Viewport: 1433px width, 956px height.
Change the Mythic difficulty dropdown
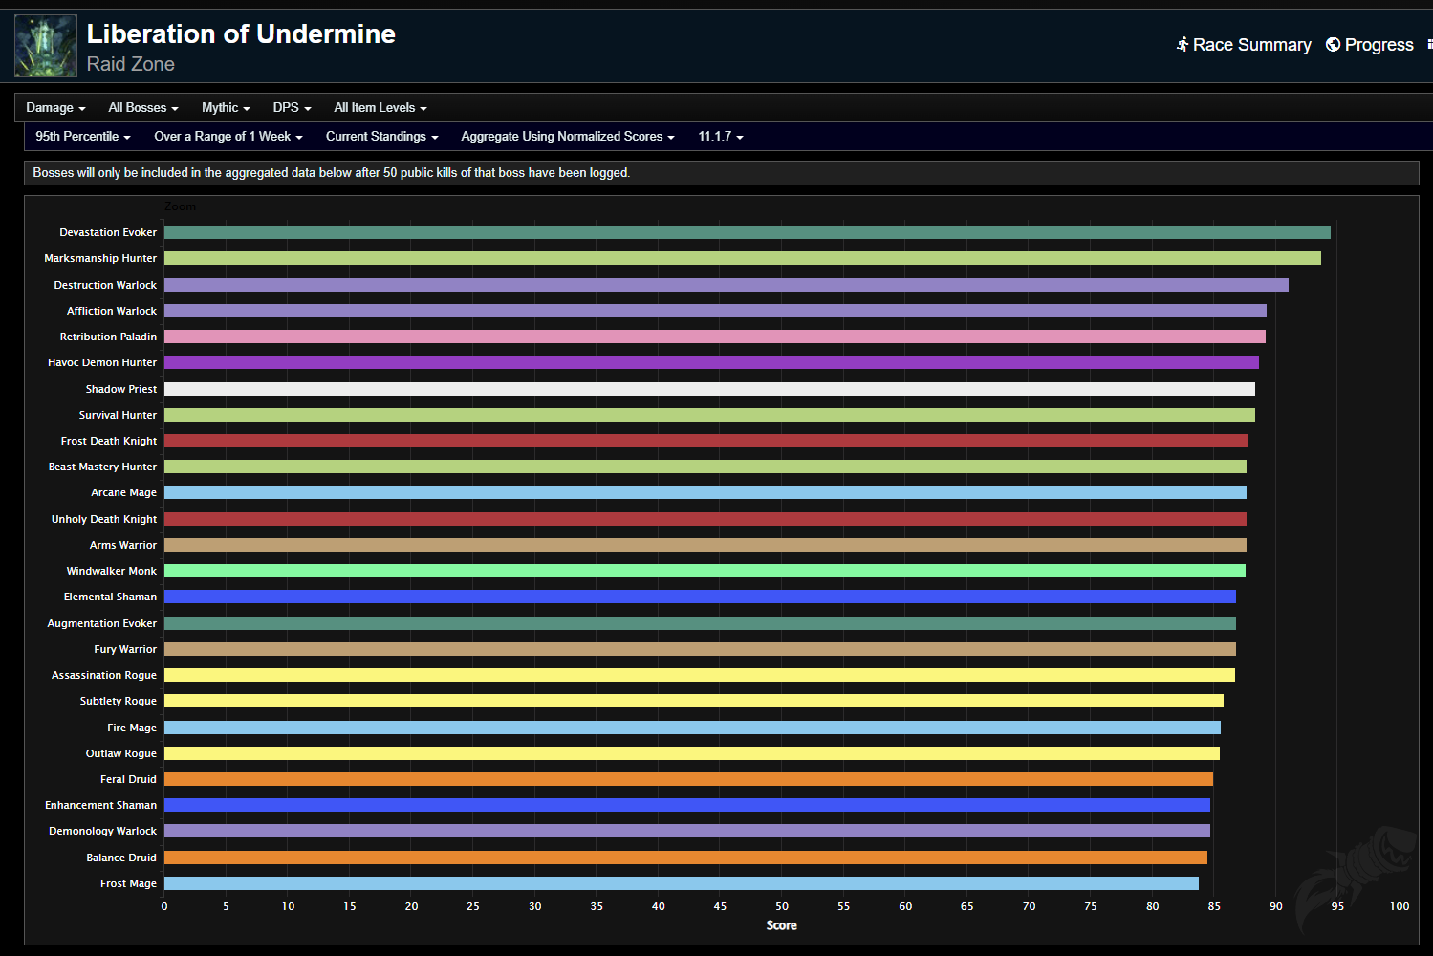click(226, 107)
